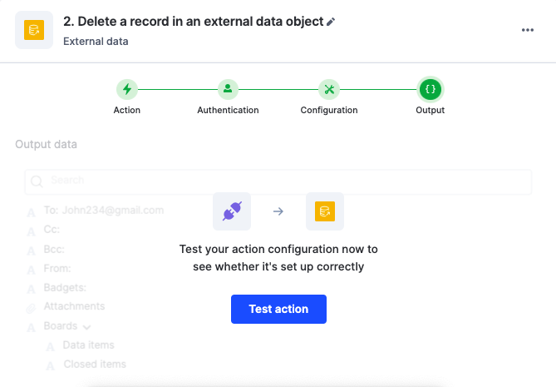Screen dimensions: 556x387
Task: Select the Output curly braces step icon
Action: 431,89
